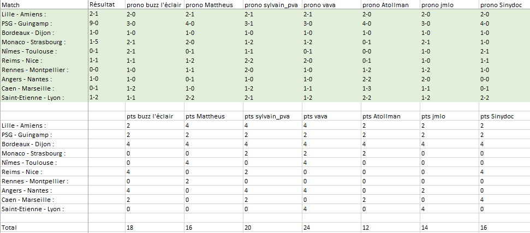Select the "pts vava" header cell
Image resolution: width=530 pixels, height=233 pixels.
point(315,116)
